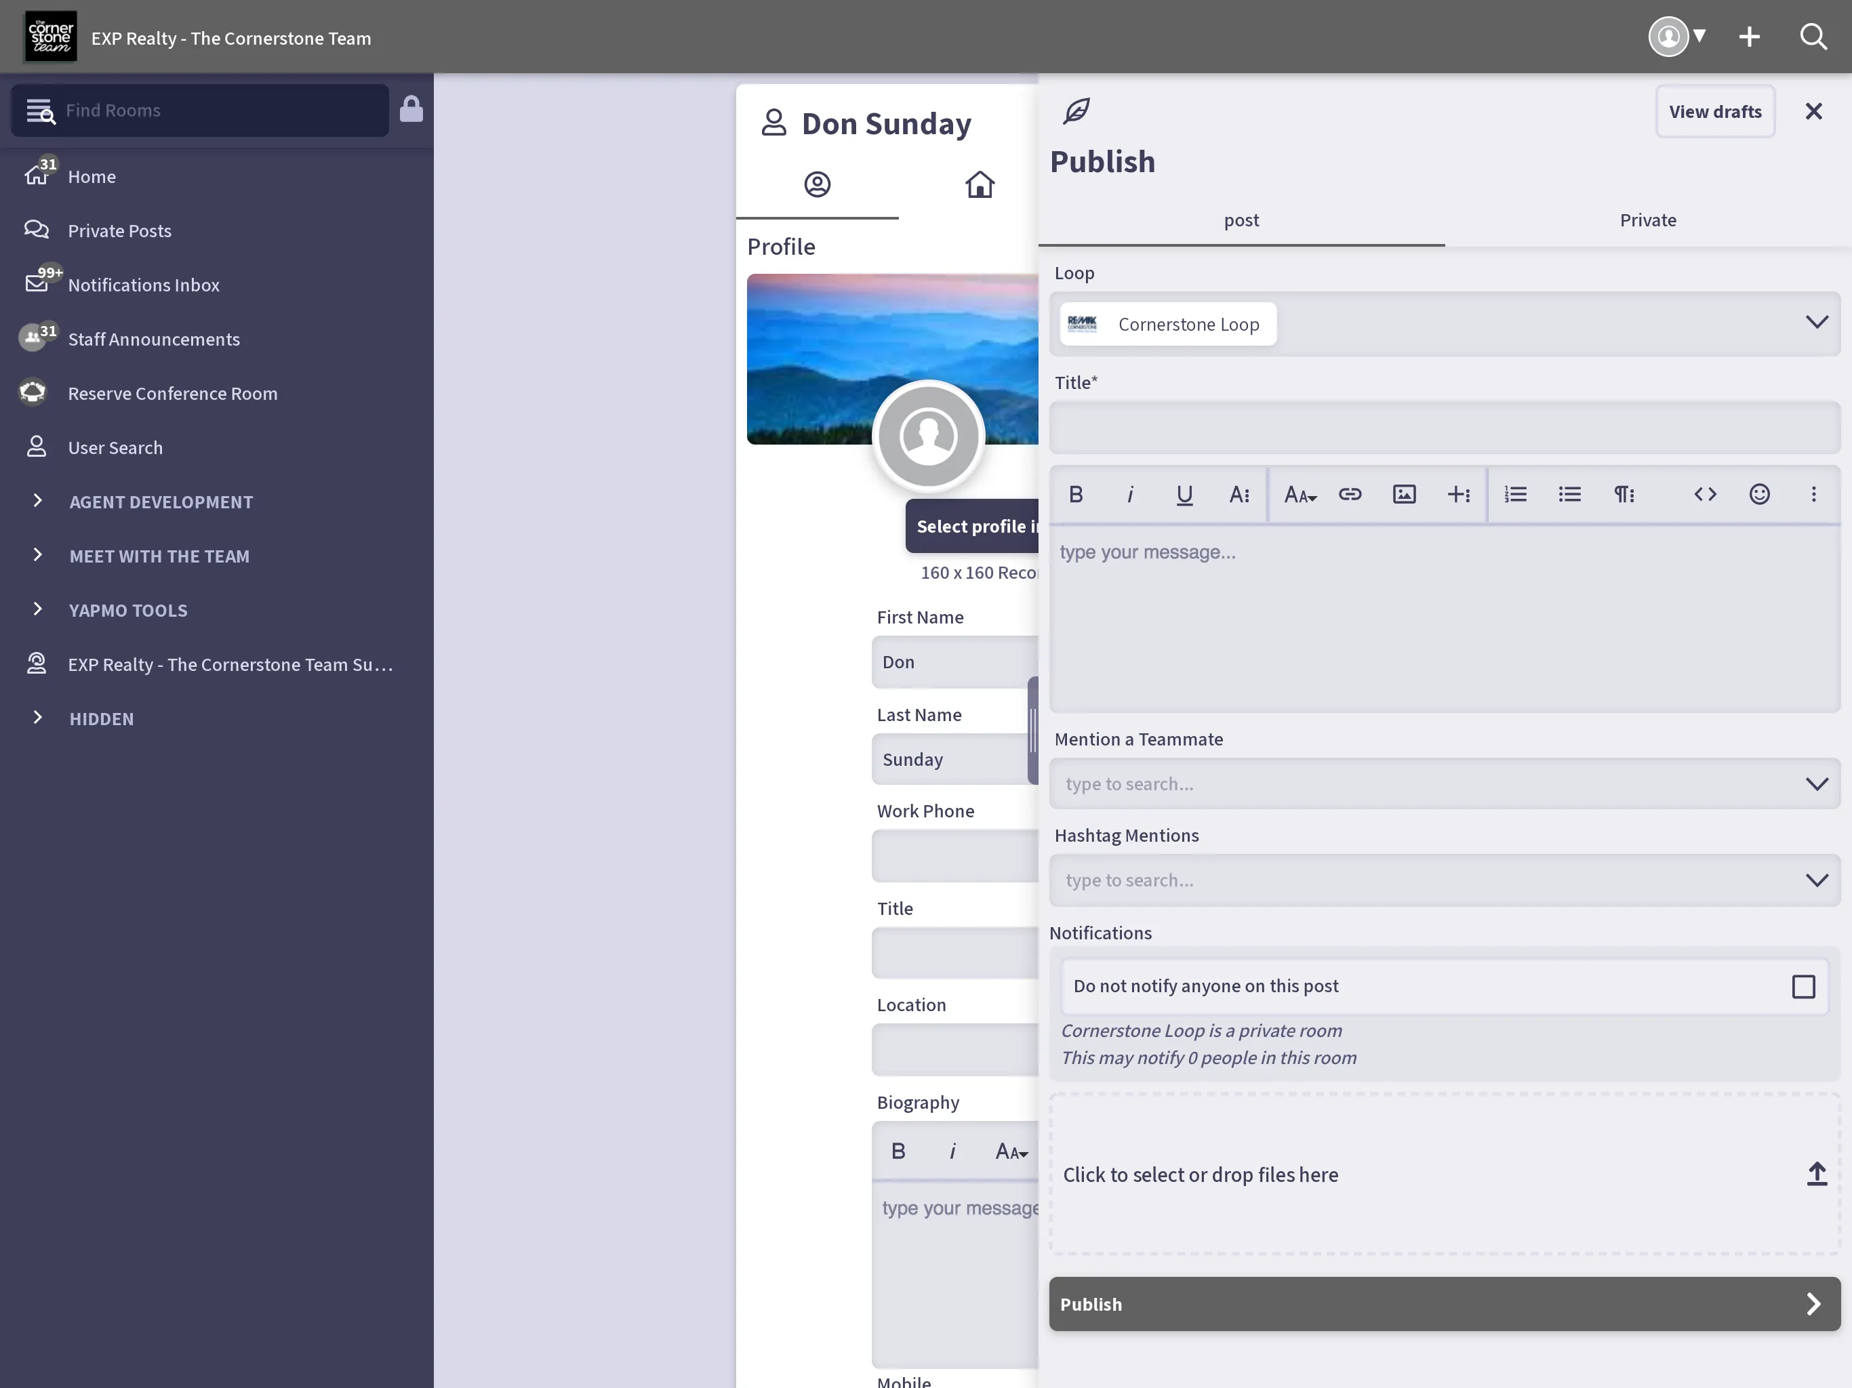Click the panel resize handle
Viewport: 1852px width, 1388px height.
pos(1033,730)
